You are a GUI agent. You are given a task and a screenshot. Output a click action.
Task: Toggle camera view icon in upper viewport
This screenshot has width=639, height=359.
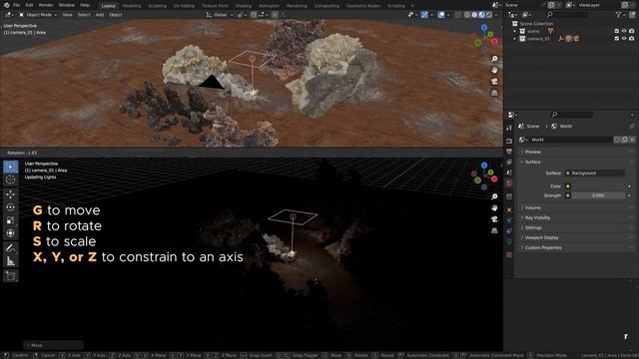tap(494, 82)
